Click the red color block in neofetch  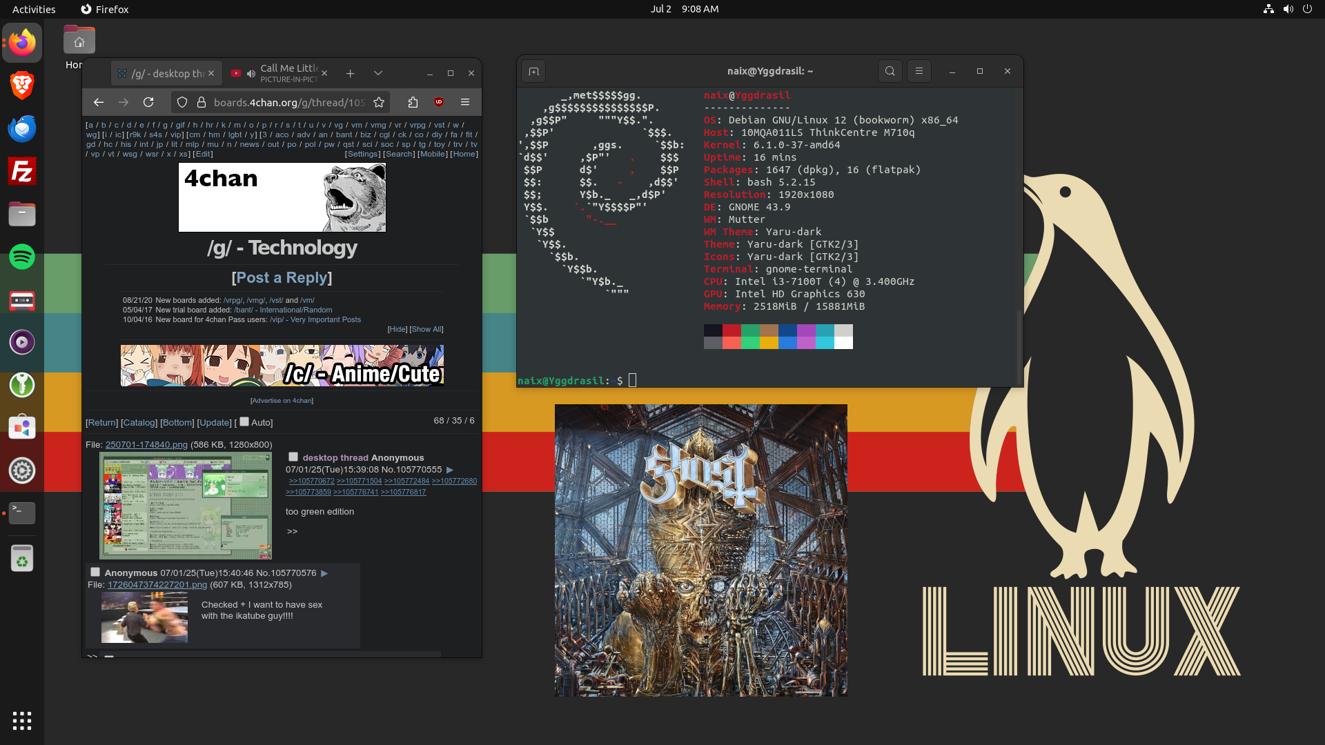tap(732, 330)
